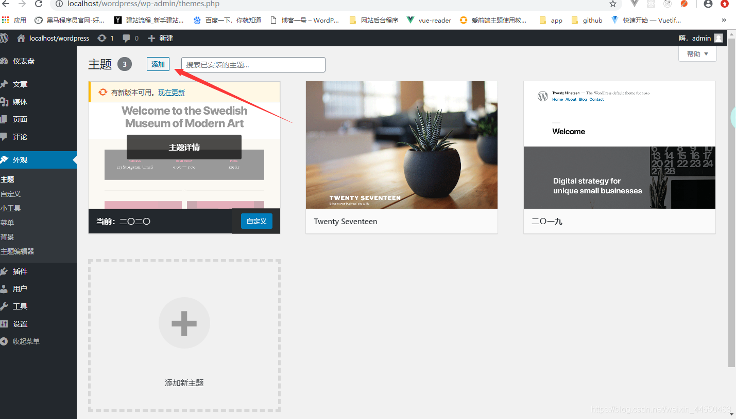Click the page vertical scrollbar

pos(732,203)
